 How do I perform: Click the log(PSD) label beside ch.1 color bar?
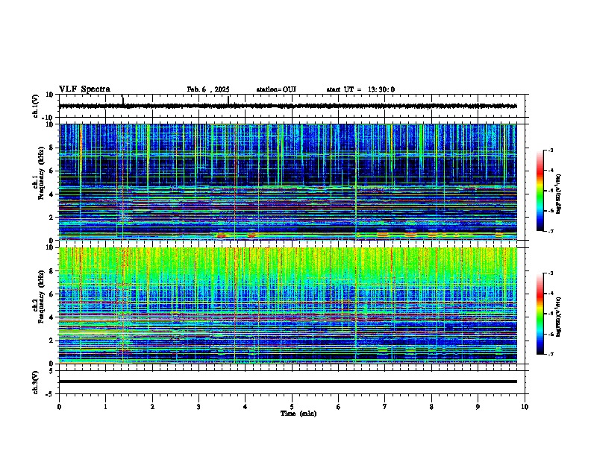coord(559,194)
